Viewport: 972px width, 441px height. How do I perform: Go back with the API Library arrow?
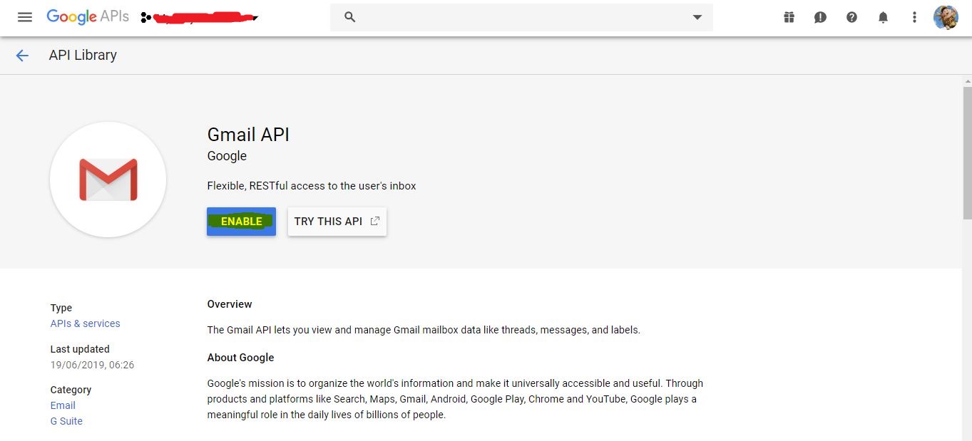coord(22,56)
